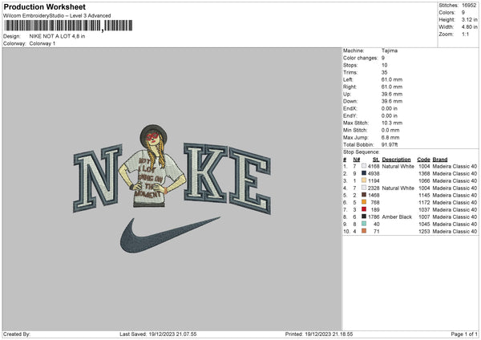Viewport: 481px width, 340px height.
Task: Click the 'Right:' measurement label
Action: pos(350,87)
